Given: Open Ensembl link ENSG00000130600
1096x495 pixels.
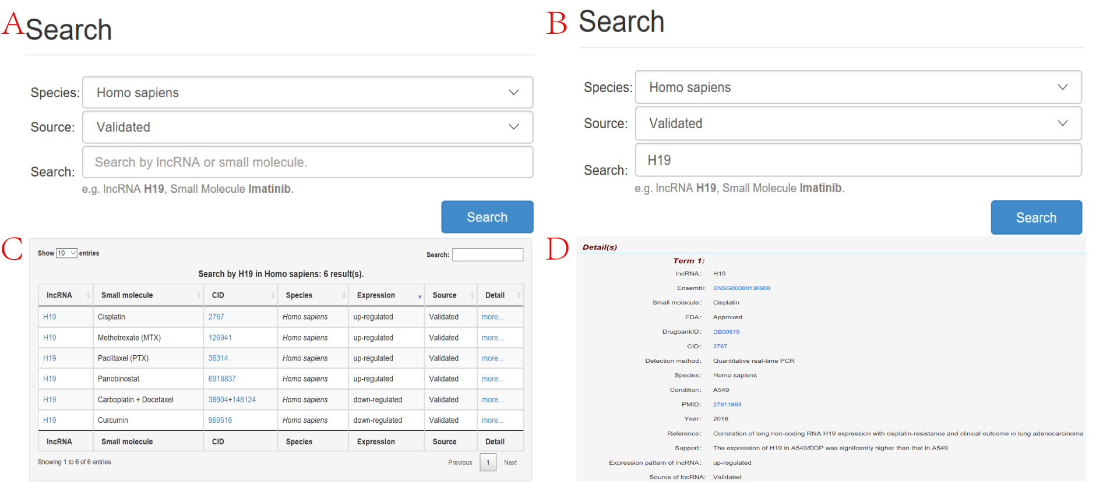Looking at the screenshot, I should click(x=741, y=288).
